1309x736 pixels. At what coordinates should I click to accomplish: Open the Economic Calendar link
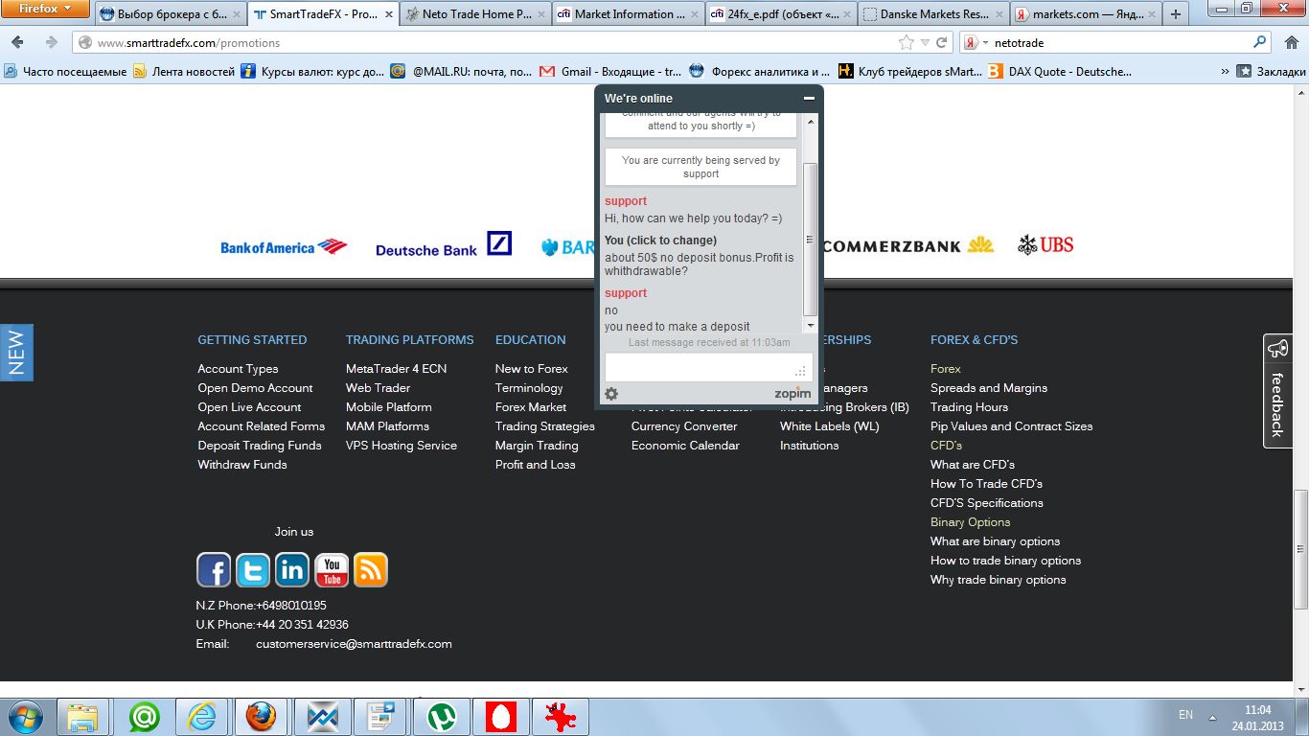685,446
